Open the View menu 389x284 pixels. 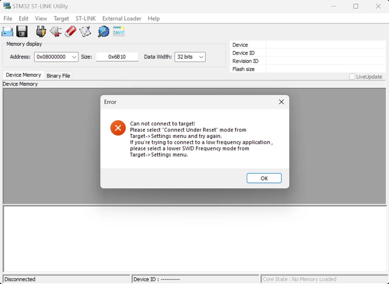pos(41,18)
